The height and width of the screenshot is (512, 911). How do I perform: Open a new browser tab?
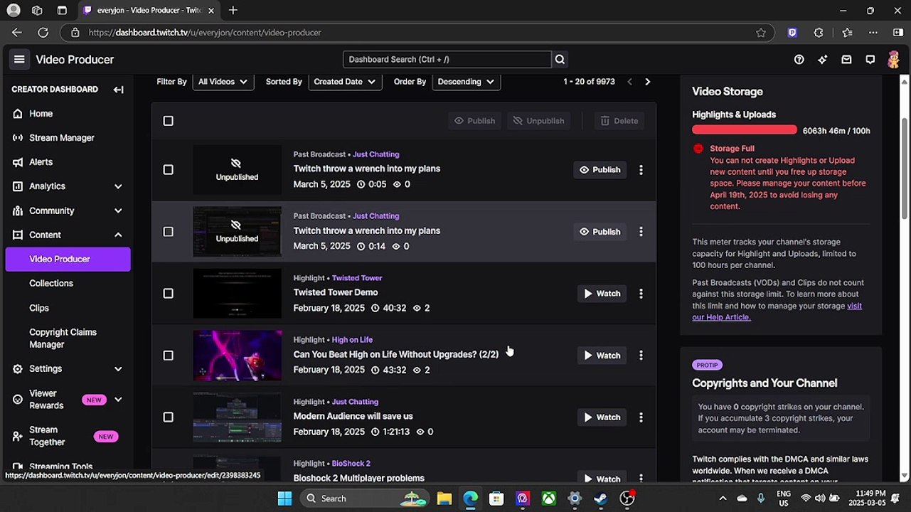pyautogui.click(x=233, y=10)
